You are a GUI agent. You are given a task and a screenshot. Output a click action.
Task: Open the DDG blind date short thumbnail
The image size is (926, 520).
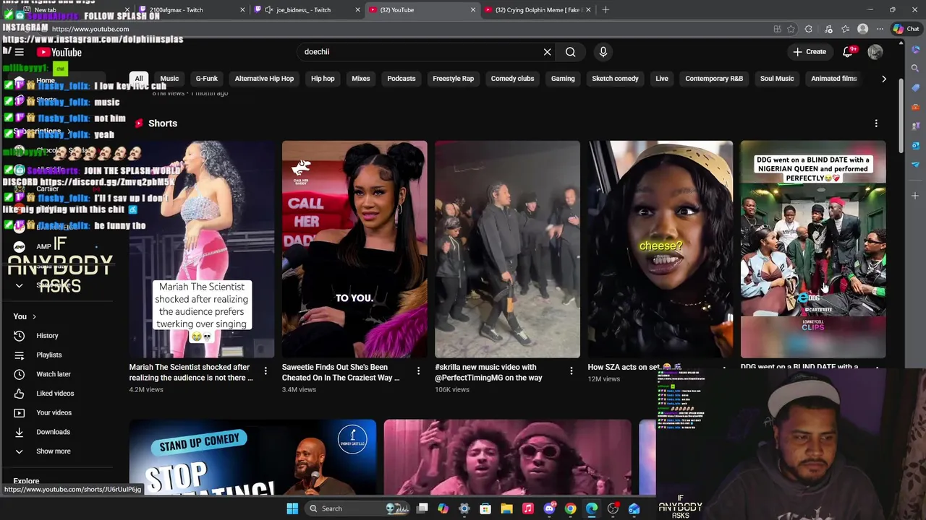pyautogui.click(x=812, y=249)
